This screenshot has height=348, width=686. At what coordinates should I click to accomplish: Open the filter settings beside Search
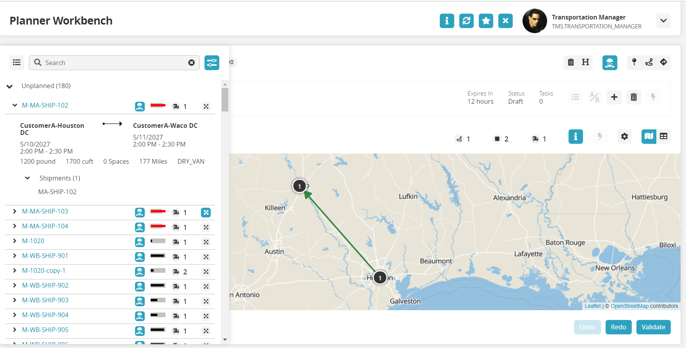(212, 63)
